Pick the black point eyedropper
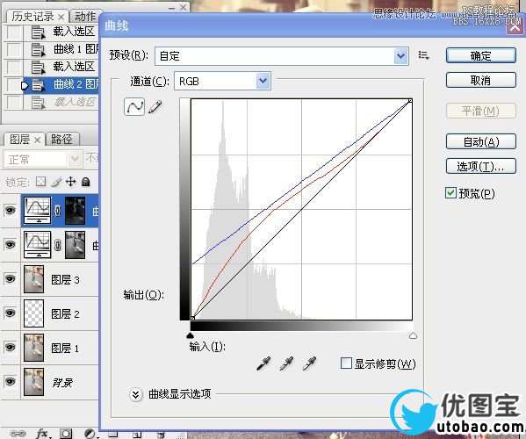The image size is (526, 439). [263, 363]
